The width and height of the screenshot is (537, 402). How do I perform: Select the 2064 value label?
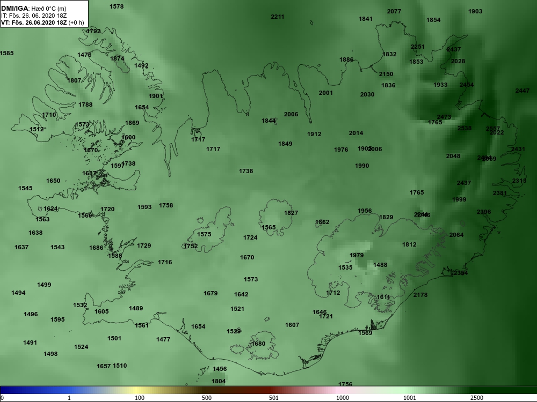coord(456,235)
